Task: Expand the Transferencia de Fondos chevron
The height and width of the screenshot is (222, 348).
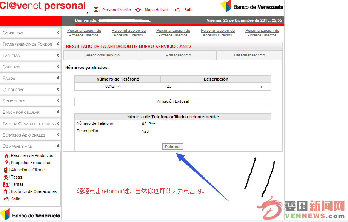Action: tap(58, 44)
